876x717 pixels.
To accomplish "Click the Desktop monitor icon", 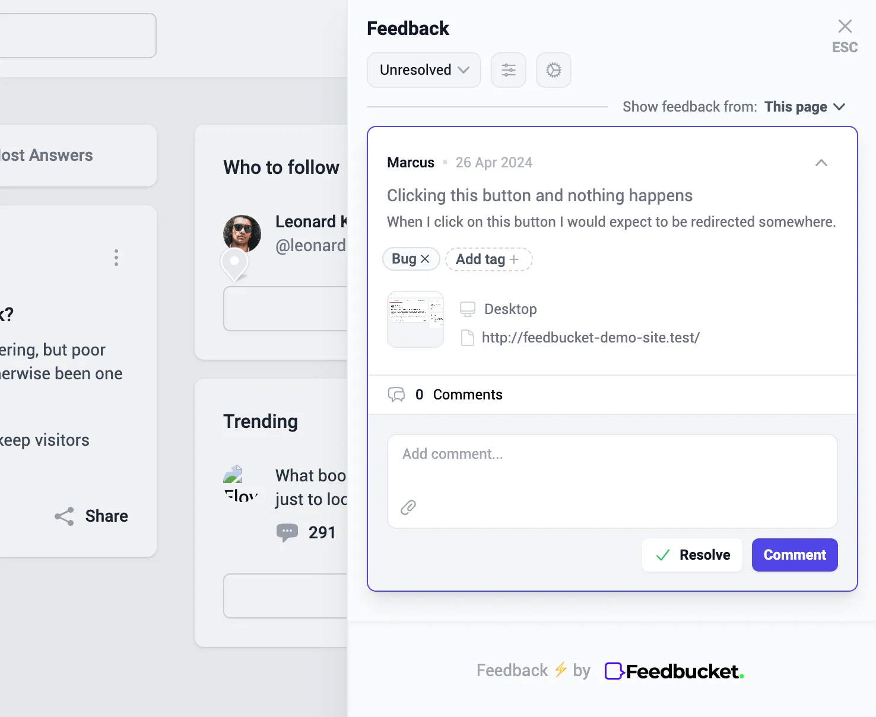I will point(468,309).
